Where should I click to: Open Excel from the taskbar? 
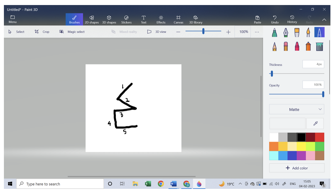(148, 184)
